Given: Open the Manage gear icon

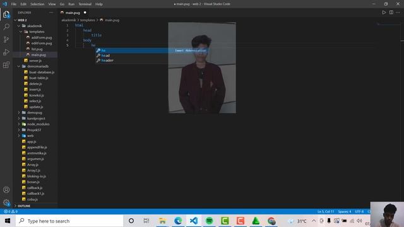Looking at the screenshot, I should pos(6,202).
